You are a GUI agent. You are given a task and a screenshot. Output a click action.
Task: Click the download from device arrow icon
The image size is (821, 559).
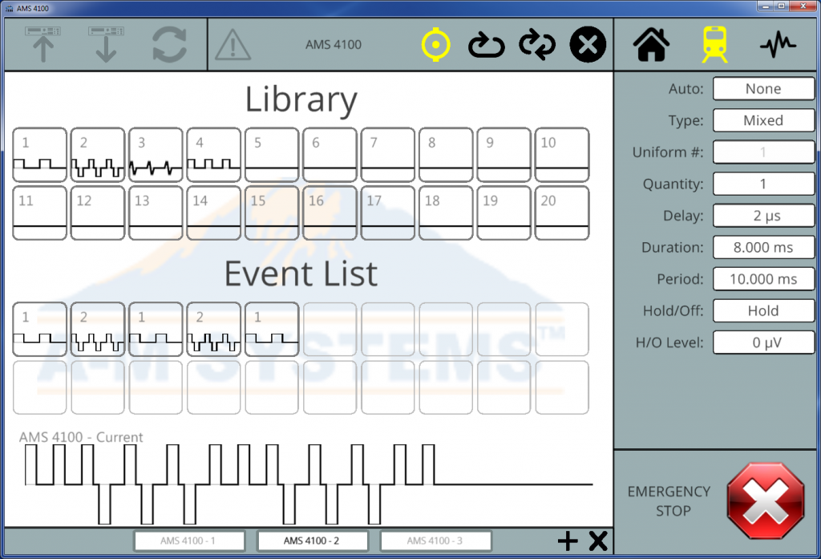pos(106,44)
